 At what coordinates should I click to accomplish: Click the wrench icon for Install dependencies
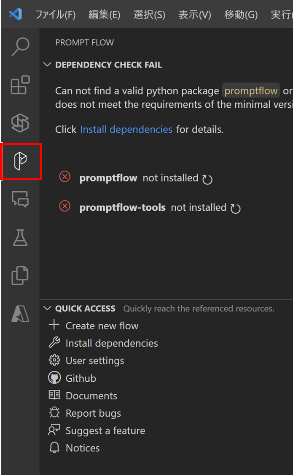point(54,342)
